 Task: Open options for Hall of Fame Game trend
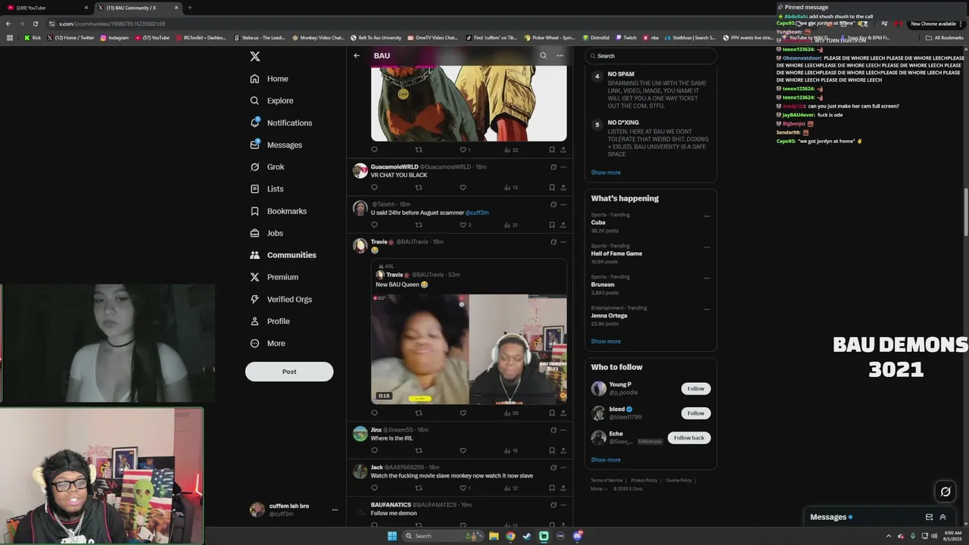(707, 248)
